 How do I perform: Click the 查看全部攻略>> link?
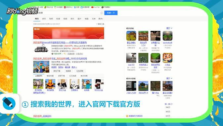tap(39, 93)
